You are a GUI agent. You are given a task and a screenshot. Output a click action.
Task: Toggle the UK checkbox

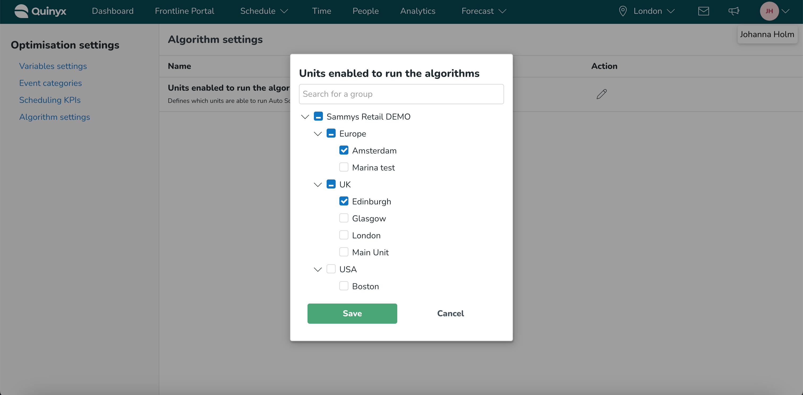331,184
